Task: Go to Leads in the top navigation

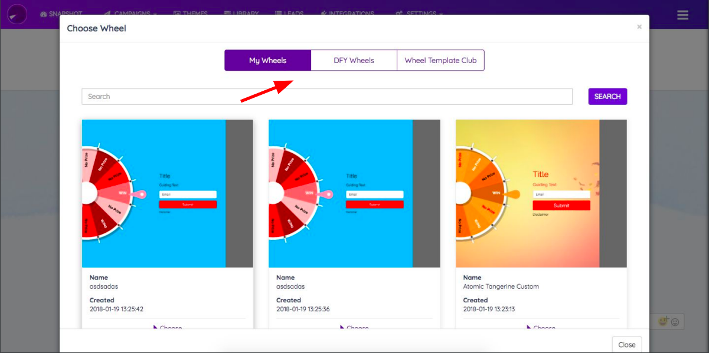Action: click(x=290, y=14)
